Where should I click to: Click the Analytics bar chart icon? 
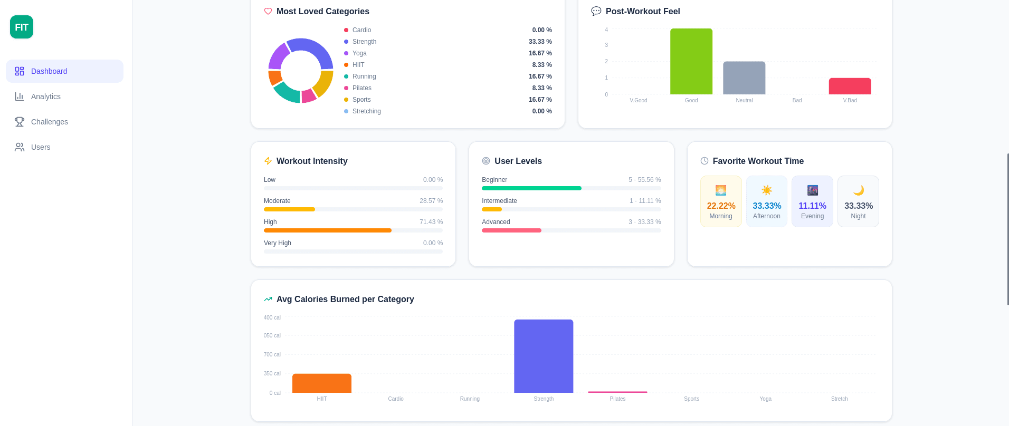tap(20, 96)
